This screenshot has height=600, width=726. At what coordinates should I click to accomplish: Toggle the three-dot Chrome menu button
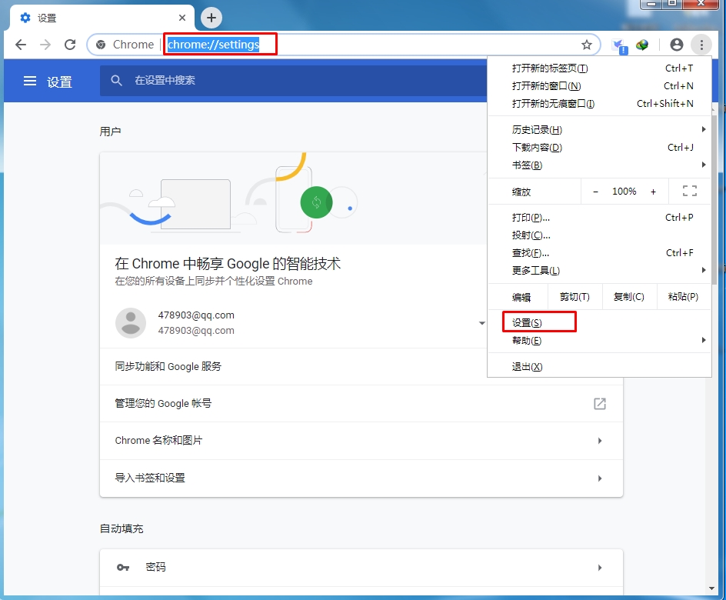pos(701,45)
